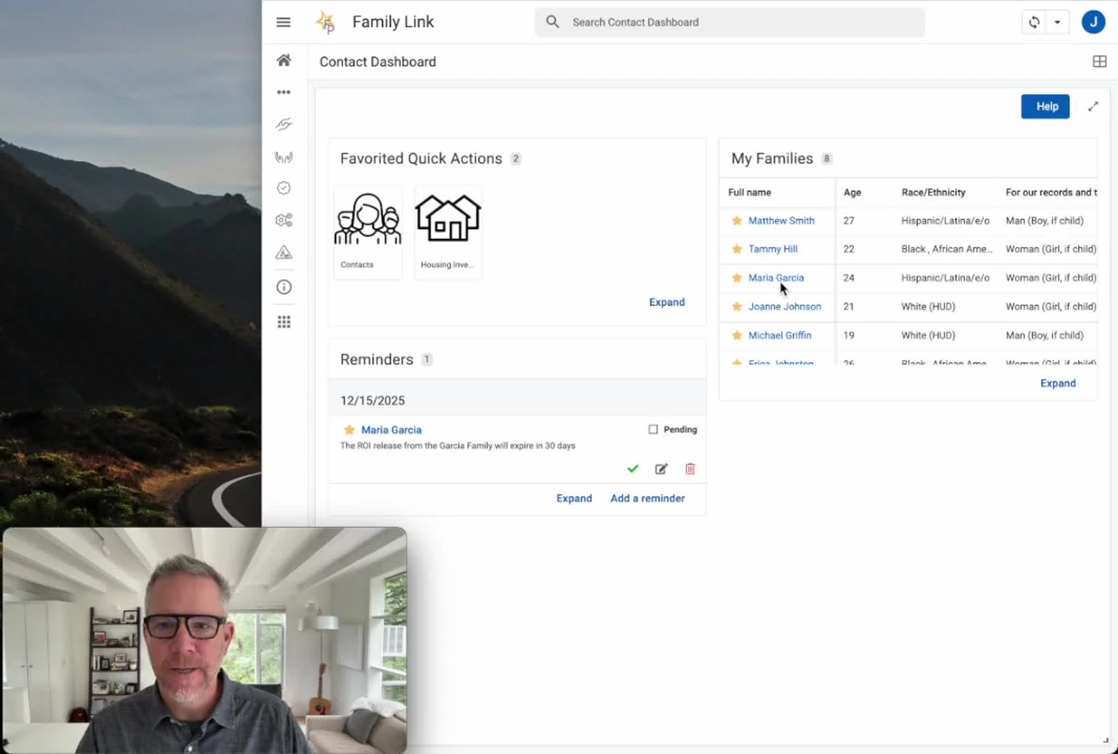Toggle favorite star for Tammy Hill
This screenshot has height=754, width=1118.
point(736,249)
